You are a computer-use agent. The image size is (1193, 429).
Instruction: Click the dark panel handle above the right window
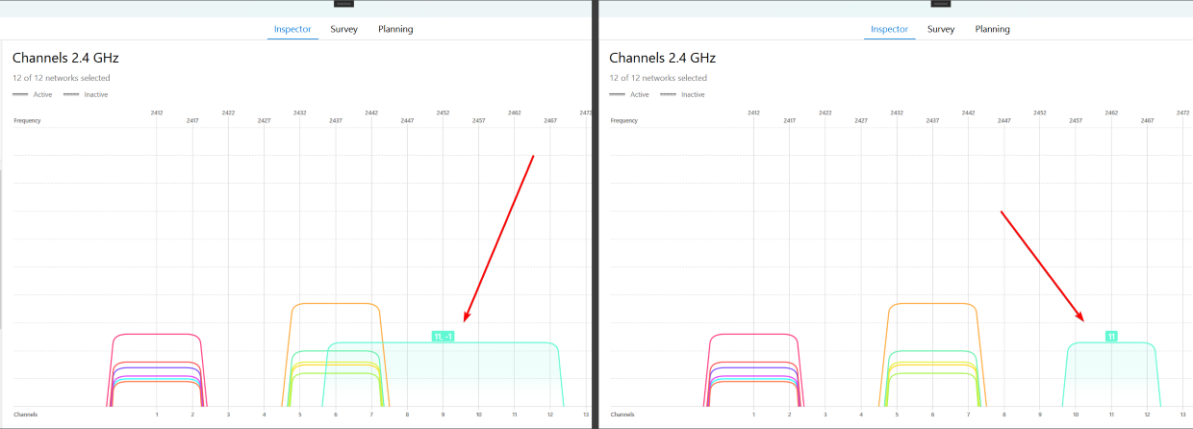pyautogui.click(x=941, y=4)
